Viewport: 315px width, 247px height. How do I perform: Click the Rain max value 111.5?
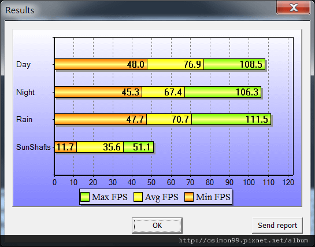click(x=257, y=119)
